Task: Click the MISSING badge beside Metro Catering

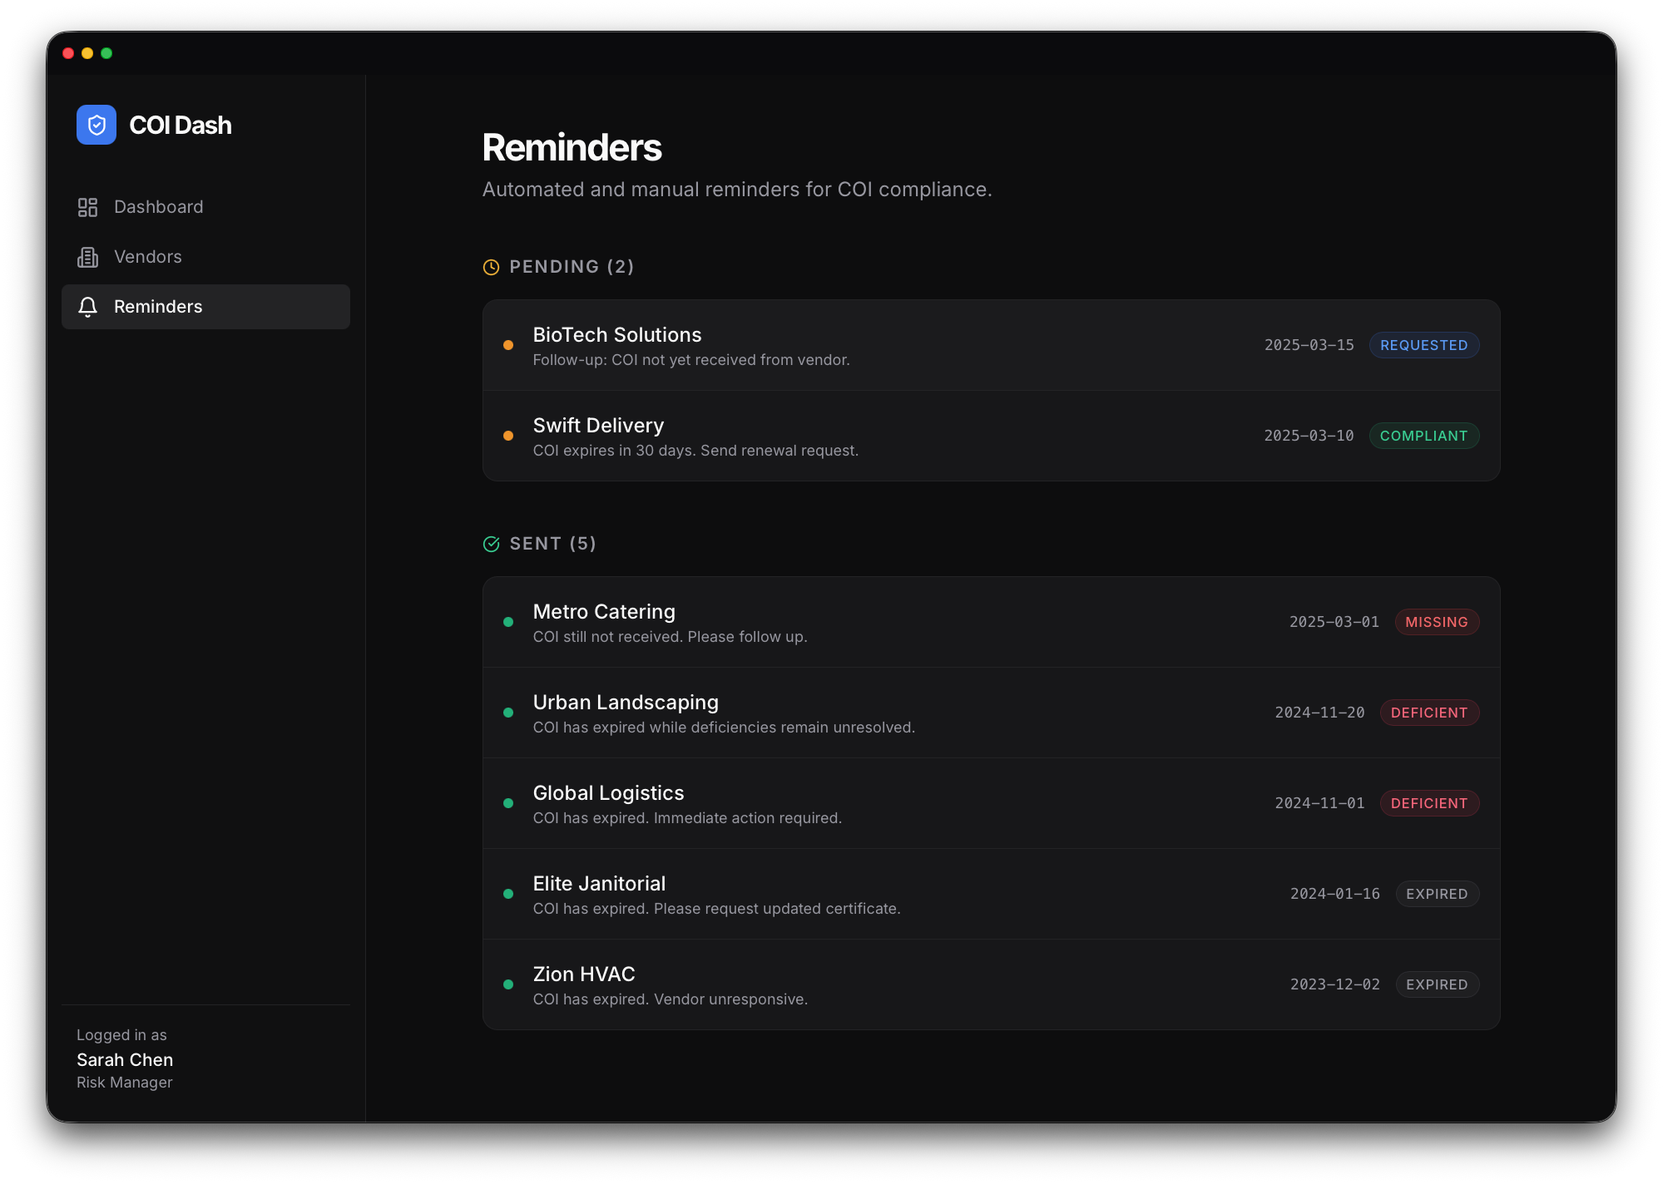Action: (x=1437, y=621)
